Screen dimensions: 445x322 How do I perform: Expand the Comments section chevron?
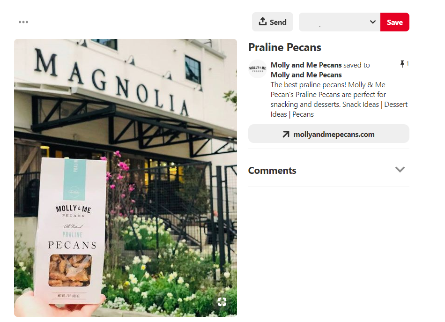pos(400,170)
